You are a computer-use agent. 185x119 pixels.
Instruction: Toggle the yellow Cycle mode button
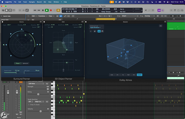pos(58,10)
